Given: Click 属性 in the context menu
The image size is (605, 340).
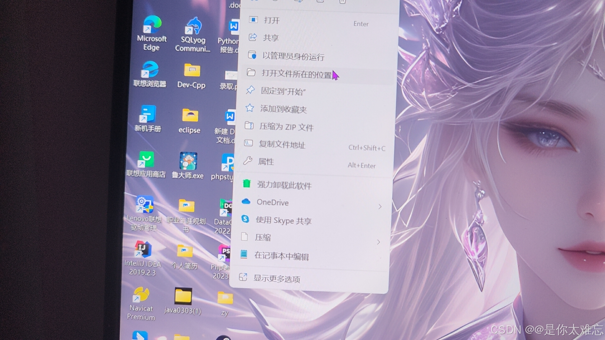Looking at the screenshot, I should pos(266,162).
